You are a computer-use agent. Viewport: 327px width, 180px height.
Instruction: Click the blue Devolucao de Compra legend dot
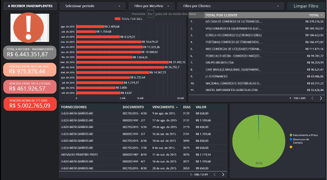click(x=291, y=139)
